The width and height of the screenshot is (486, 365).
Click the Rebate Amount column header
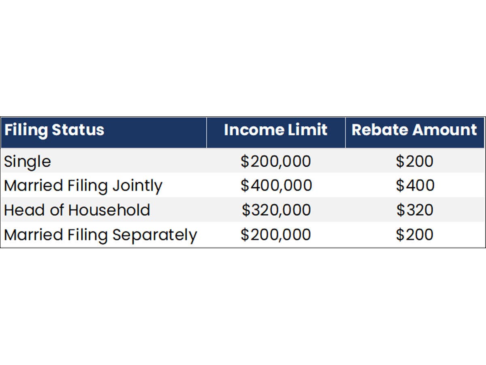(x=414, y=130)
